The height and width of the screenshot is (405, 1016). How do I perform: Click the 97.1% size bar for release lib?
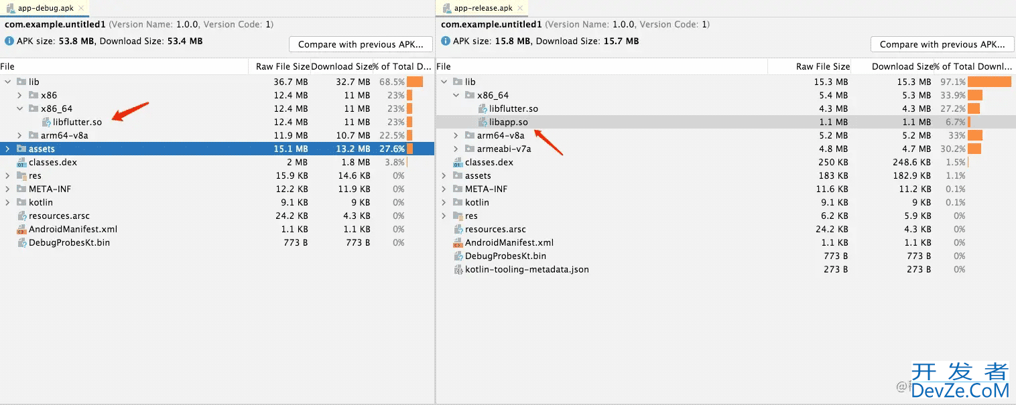[989, 82]
